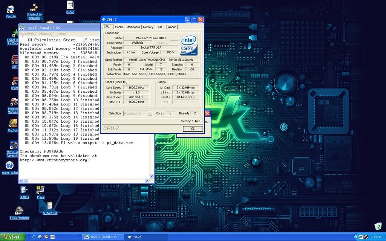386x241 pixels.
Task: Click the Cores count field
Action: (x=170, y=113)
